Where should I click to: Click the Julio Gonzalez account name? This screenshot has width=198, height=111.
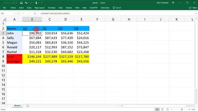162,3
